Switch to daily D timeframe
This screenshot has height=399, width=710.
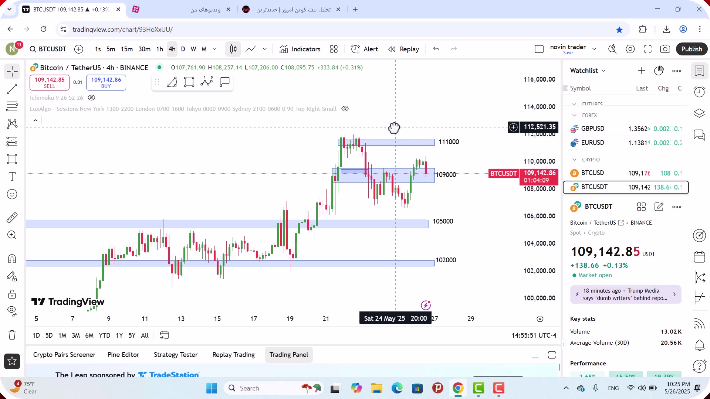click(x=183, y=49)
